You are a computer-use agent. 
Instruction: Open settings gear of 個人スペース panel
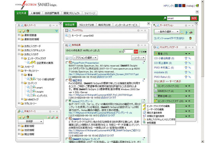50,25
